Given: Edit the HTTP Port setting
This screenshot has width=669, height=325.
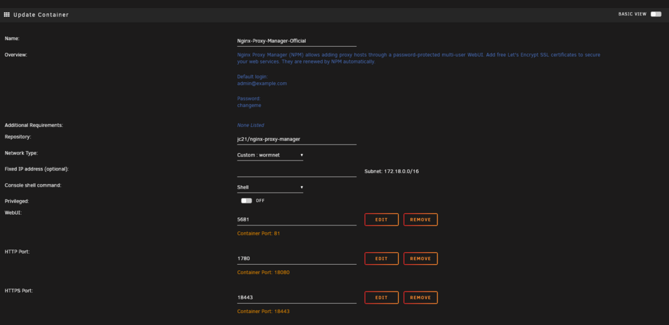Looking at the screenshot, I should [381, 259].
